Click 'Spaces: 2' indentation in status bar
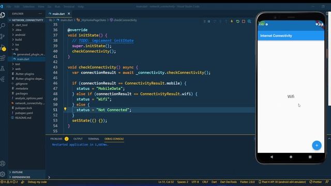This screenshot has height=186, width=331. coord(183,182)
